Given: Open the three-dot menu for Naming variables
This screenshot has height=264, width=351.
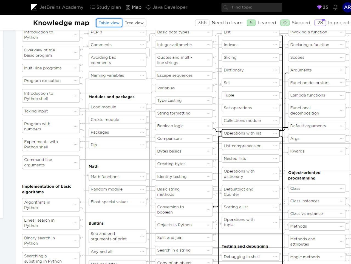Looking at the screenshot, I should pos(142,75).
